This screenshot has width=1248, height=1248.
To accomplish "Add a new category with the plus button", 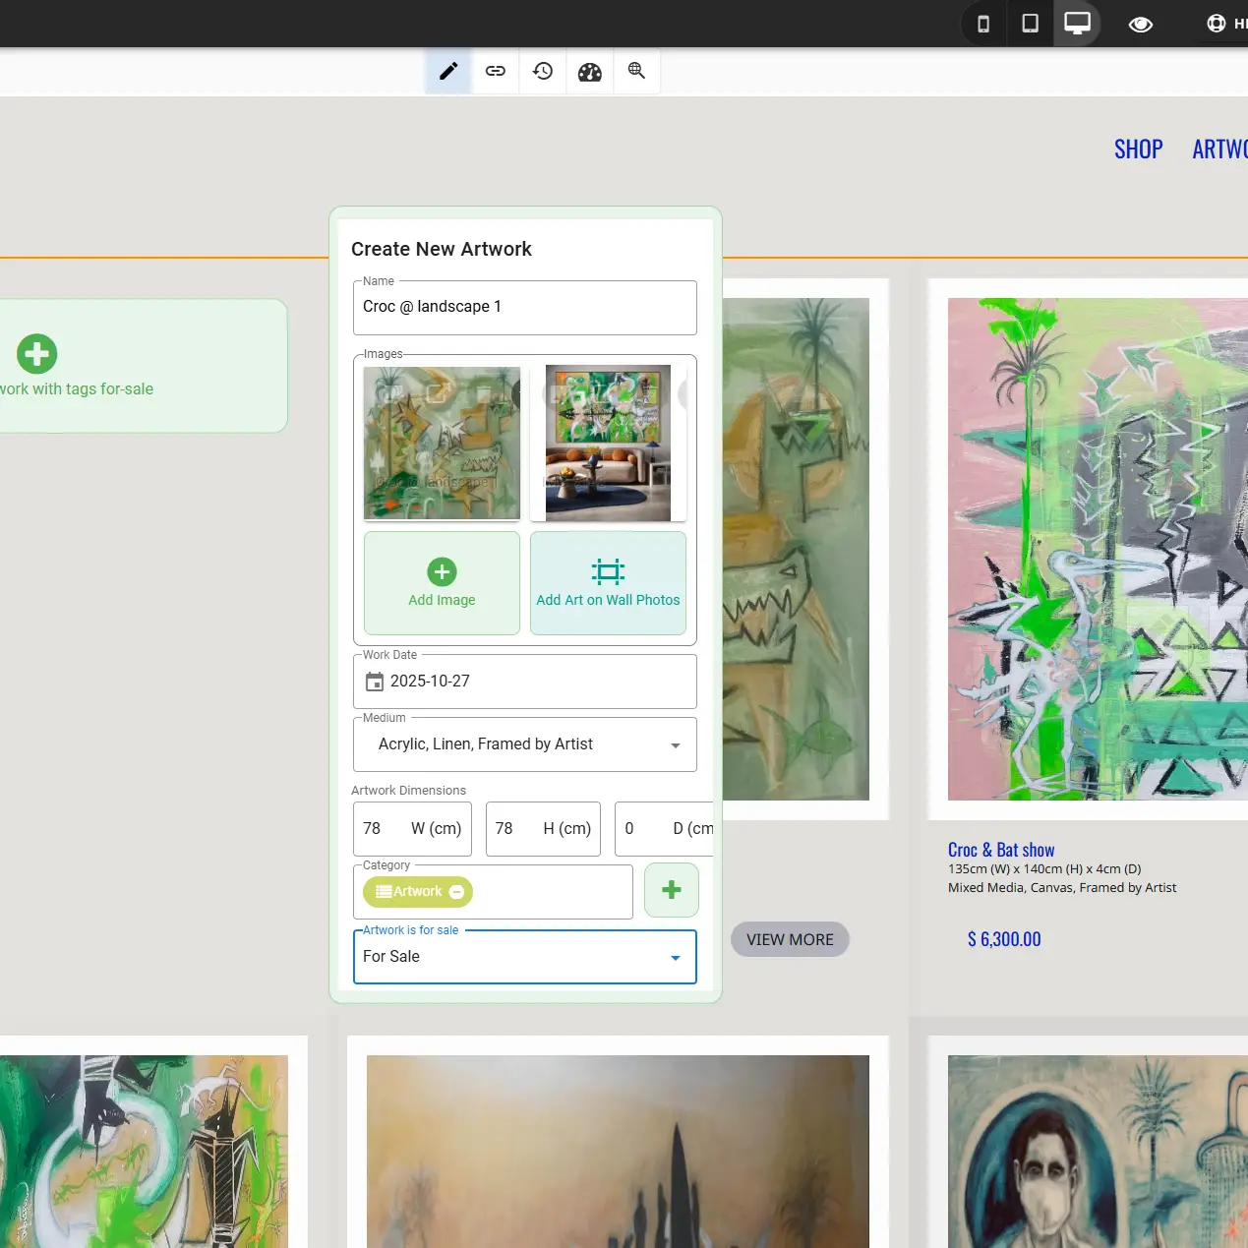I will (672, 890).
